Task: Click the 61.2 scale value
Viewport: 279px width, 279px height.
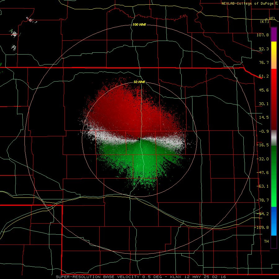Action: tap(264, 76)
